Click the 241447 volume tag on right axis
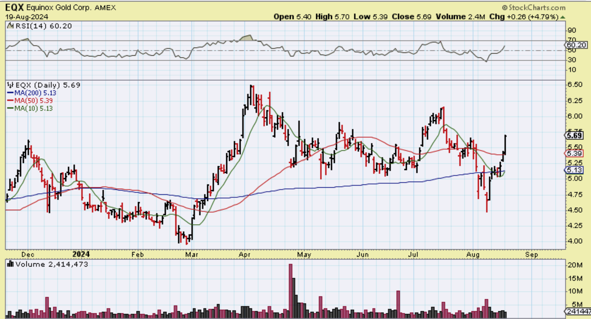Screen dimensions: 591x319 578,311
